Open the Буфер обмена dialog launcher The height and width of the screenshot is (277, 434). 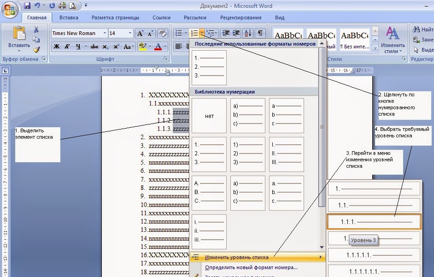44,59
